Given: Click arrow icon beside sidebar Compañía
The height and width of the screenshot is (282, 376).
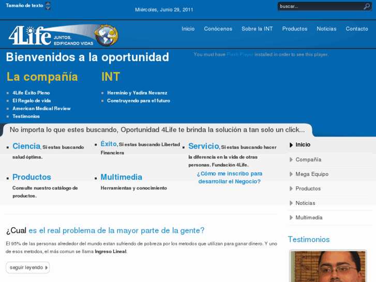Looking at the screenshot, I should (x=291, y=159).
